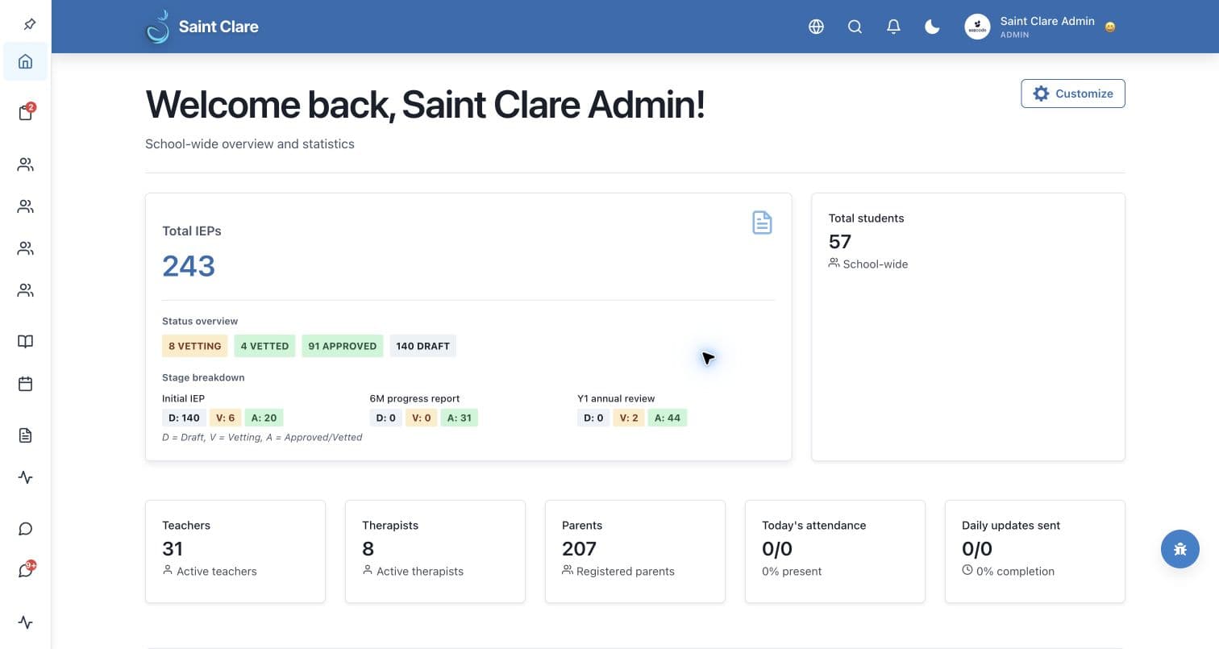Click the "Status overview" label
This screenshot has height=649, width=1219.
coord(200,321)
